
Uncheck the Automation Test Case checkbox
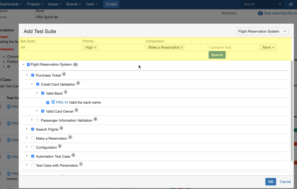(x=33, y=156)
